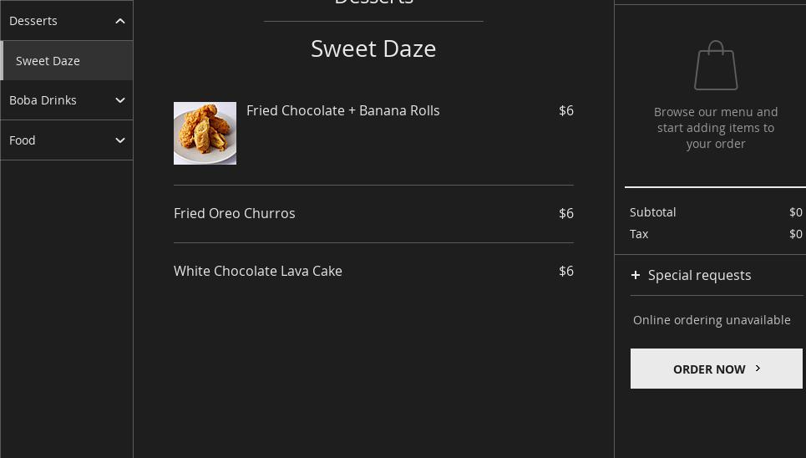The width and height of the screenshot is (806, 458).
Task: Open the Boba Drinks category label
Action: [x=43, y=100]
